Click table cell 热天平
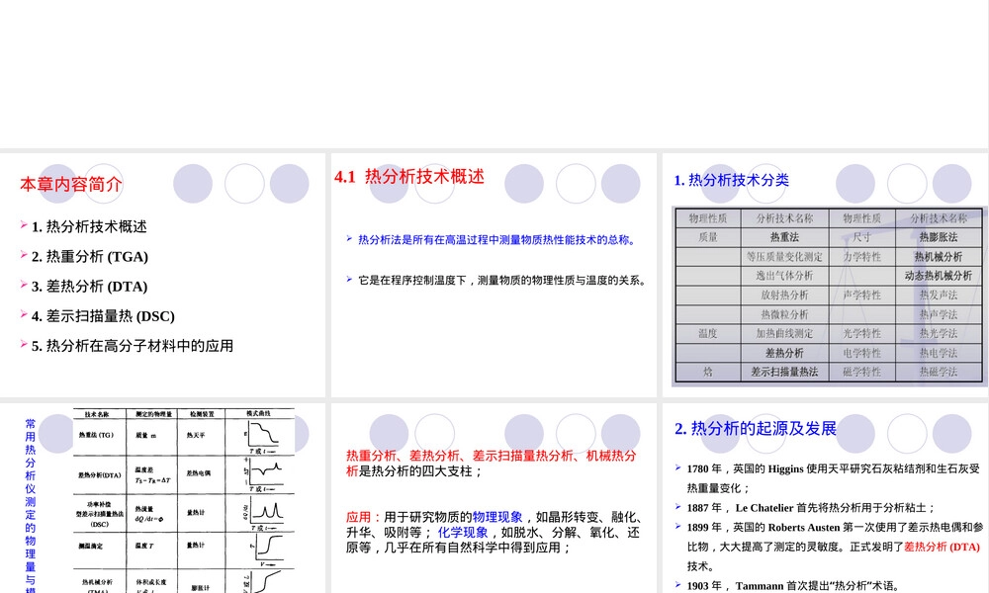This screenshot has height=593, width=989. 196,435
